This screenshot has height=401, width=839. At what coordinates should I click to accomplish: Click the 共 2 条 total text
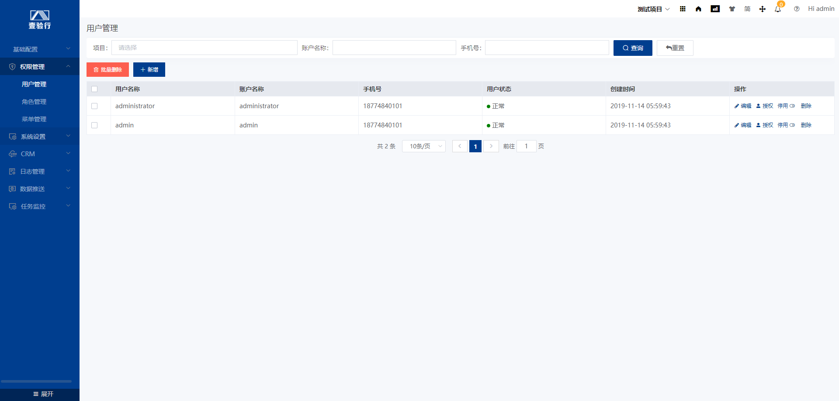386,146
